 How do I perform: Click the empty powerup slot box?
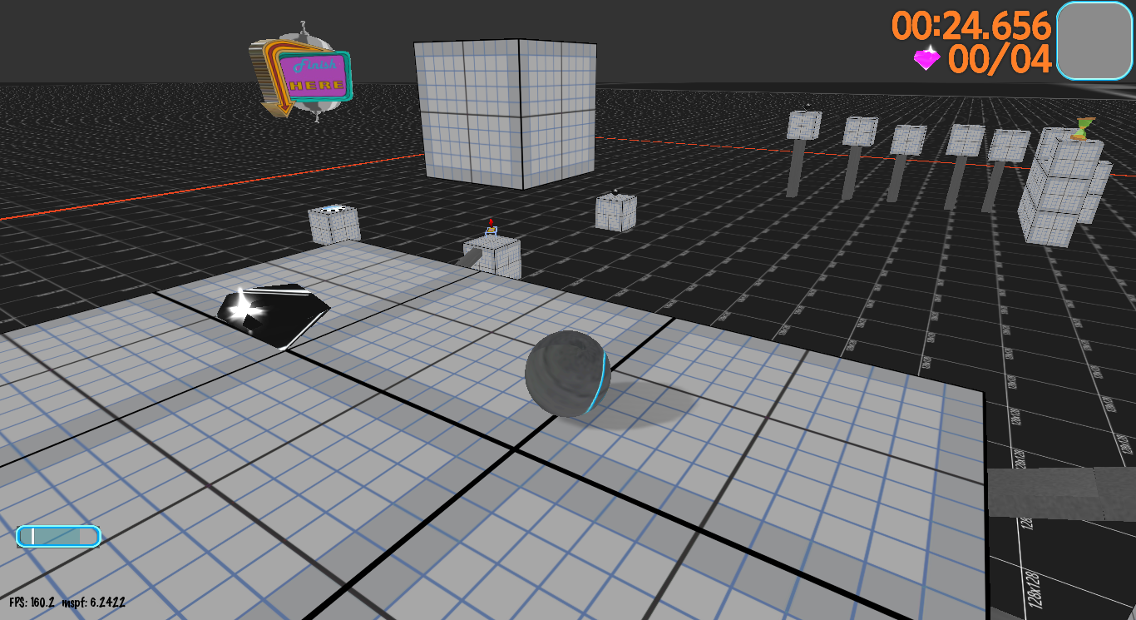[1095, 40]
